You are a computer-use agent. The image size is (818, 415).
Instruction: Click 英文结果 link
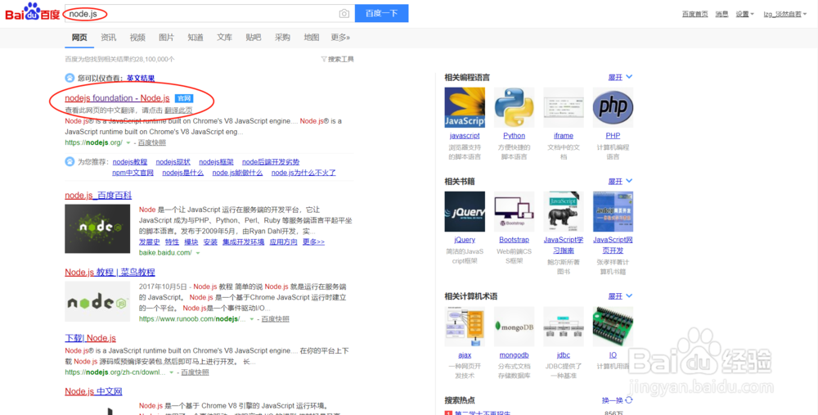(x=141, y=79)
